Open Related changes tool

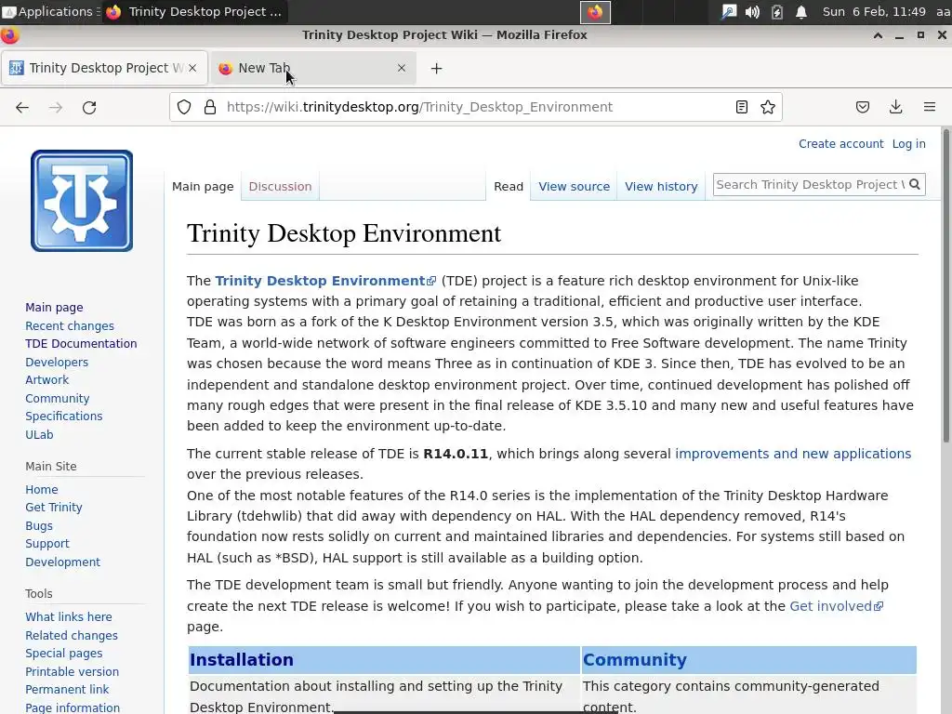(x=72, y=636)
